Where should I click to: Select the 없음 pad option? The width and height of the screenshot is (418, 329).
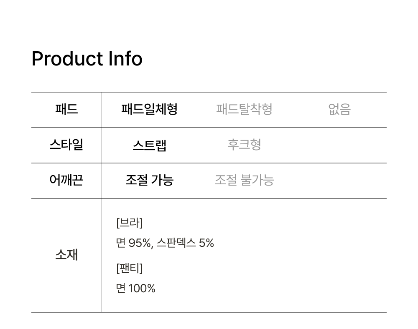339,110
